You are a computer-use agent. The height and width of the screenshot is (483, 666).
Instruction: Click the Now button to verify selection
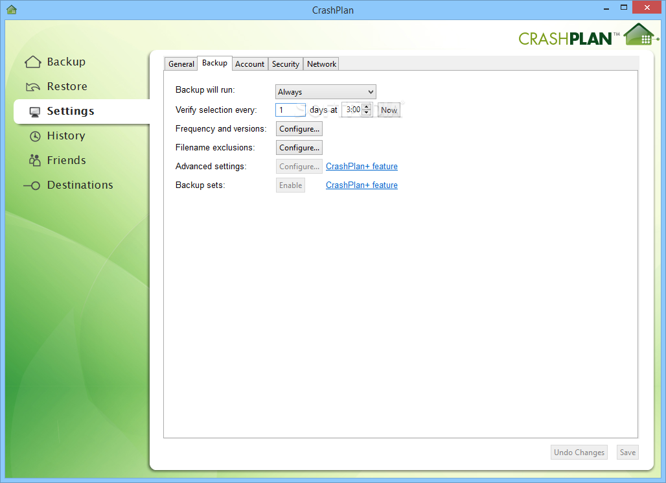tap(389, 110)
